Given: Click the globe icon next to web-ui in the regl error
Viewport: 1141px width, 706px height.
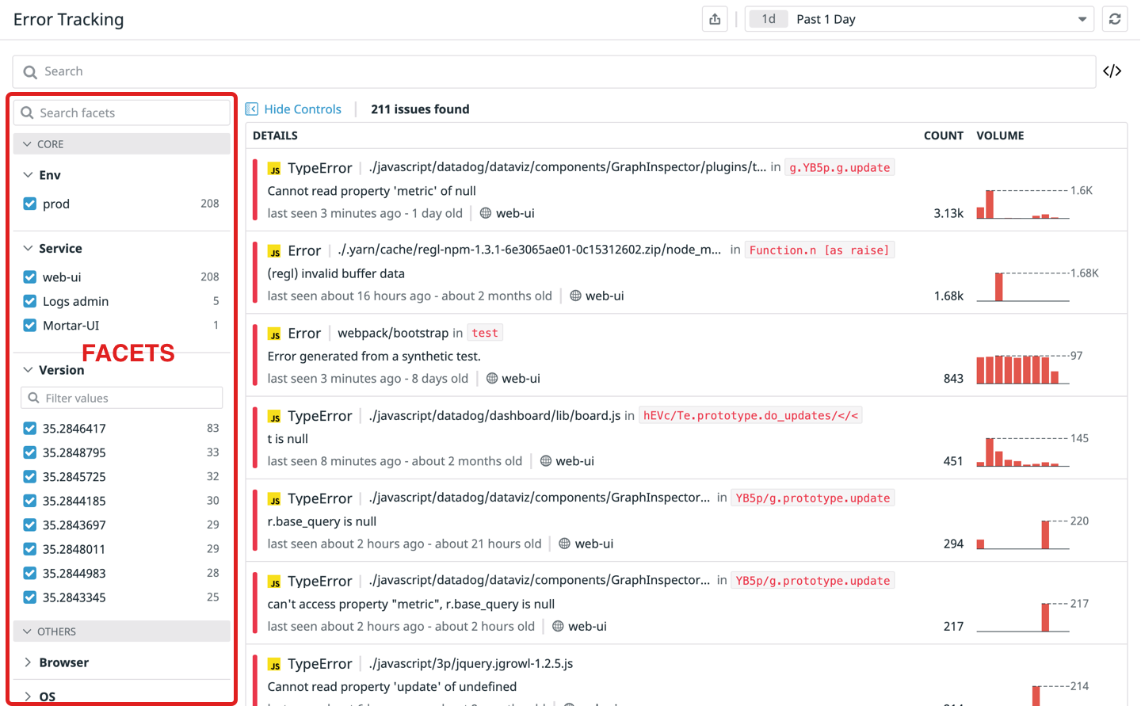Looking at the screenshot, I should point(575,296).
